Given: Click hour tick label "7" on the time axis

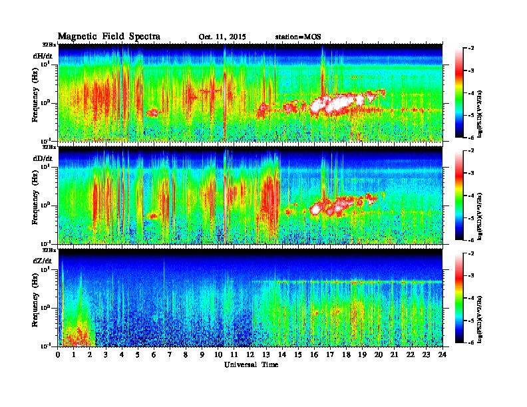Looking at the screenshot, I should click(x=170, y=355).
